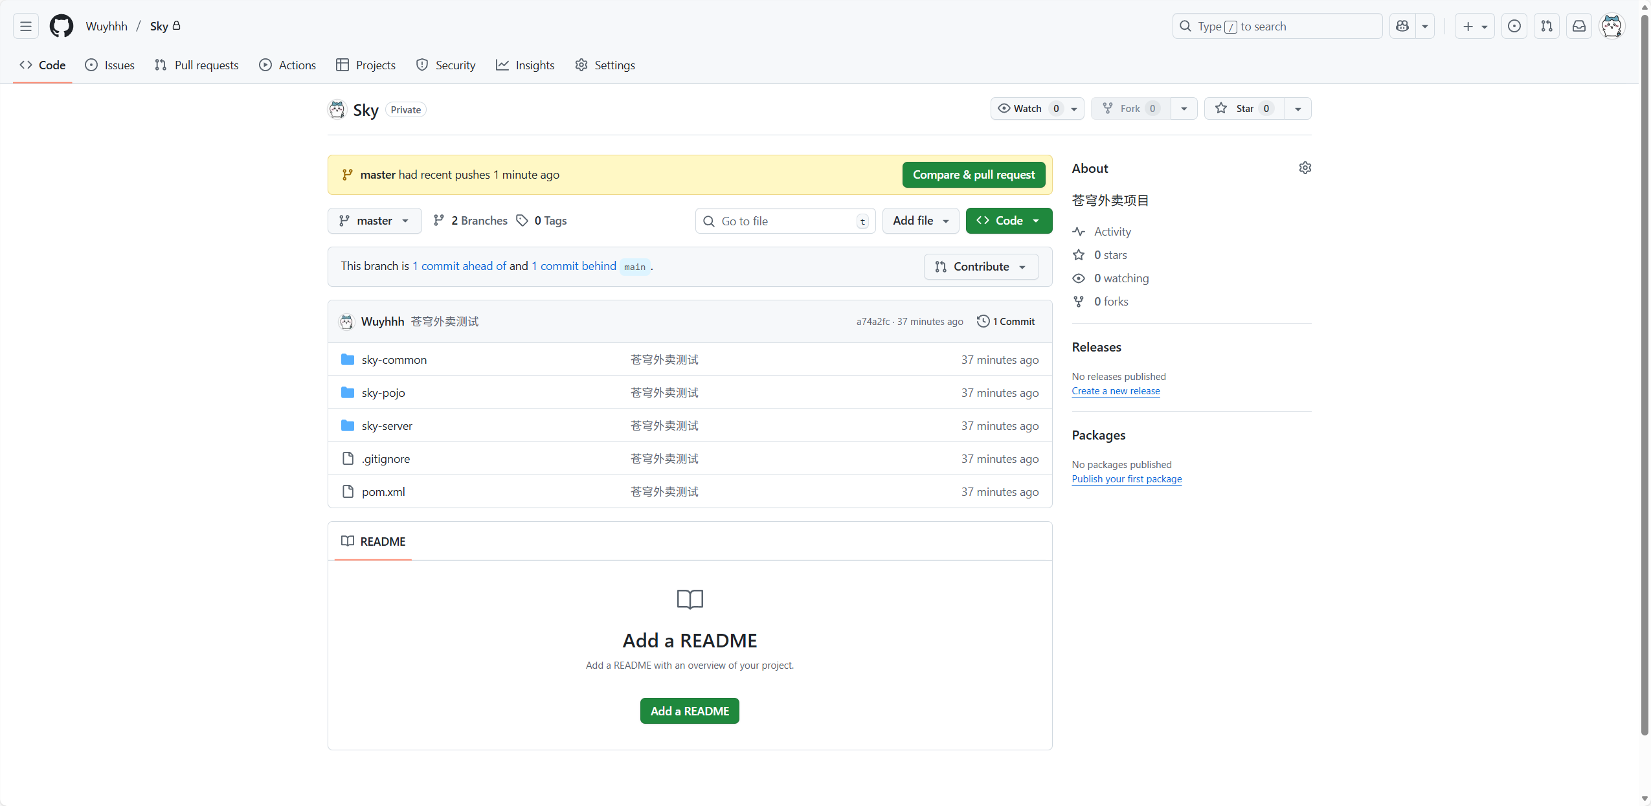Open the issues icon in header

coord(1514,27)
